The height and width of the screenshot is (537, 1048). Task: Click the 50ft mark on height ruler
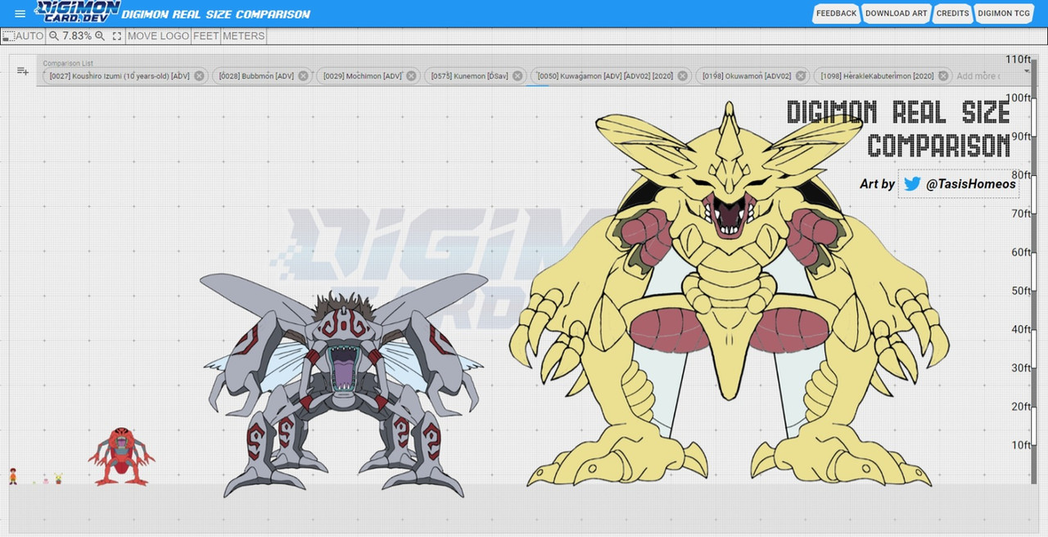pos(1021,291)
